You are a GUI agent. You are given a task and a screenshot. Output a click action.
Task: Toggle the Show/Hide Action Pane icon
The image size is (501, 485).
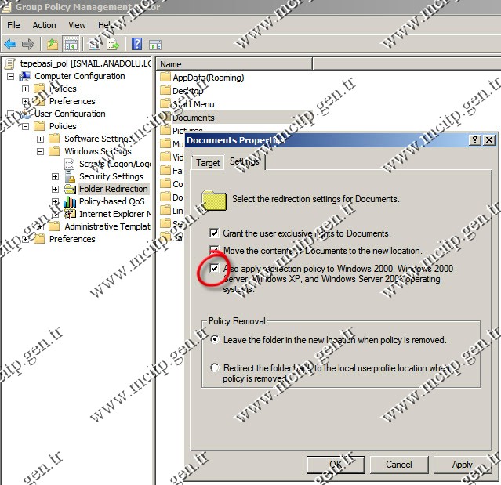[x=155, y=45]
